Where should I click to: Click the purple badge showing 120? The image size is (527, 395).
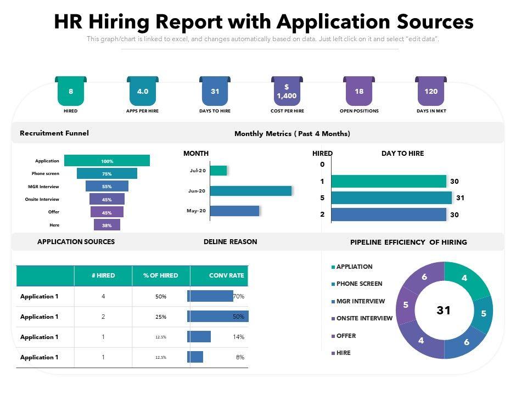point(431,91)
